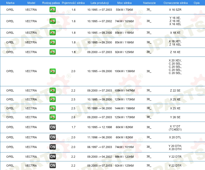Click engine capacity 2.2 in Z 22 SE row
The image size is (205, 170).
(x=73, y=90)
